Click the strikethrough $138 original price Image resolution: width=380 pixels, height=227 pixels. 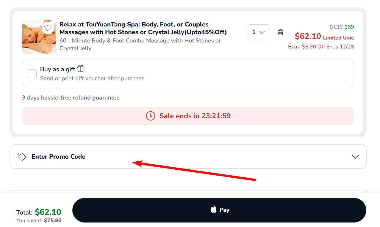pos(336,27)
